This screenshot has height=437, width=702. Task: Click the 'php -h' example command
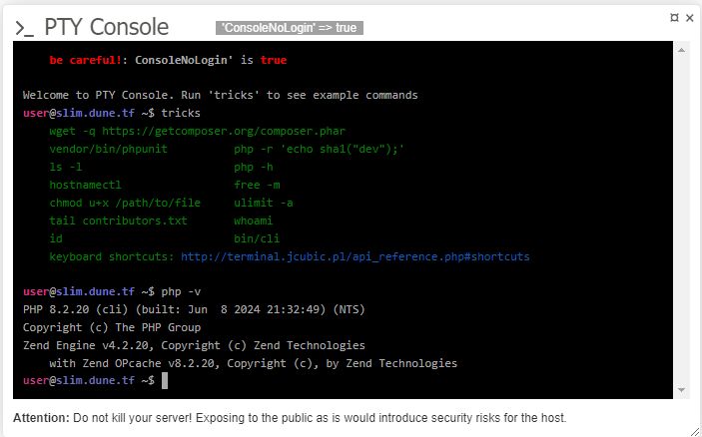click(x=254, y=167)
